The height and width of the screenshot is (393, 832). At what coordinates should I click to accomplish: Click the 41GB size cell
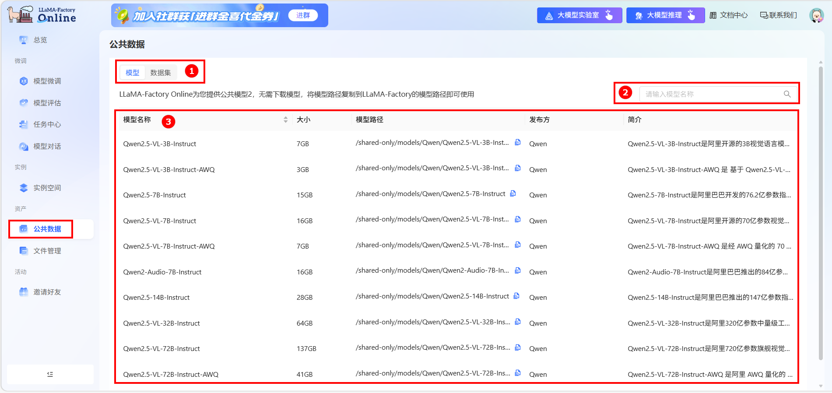point(305,375)
